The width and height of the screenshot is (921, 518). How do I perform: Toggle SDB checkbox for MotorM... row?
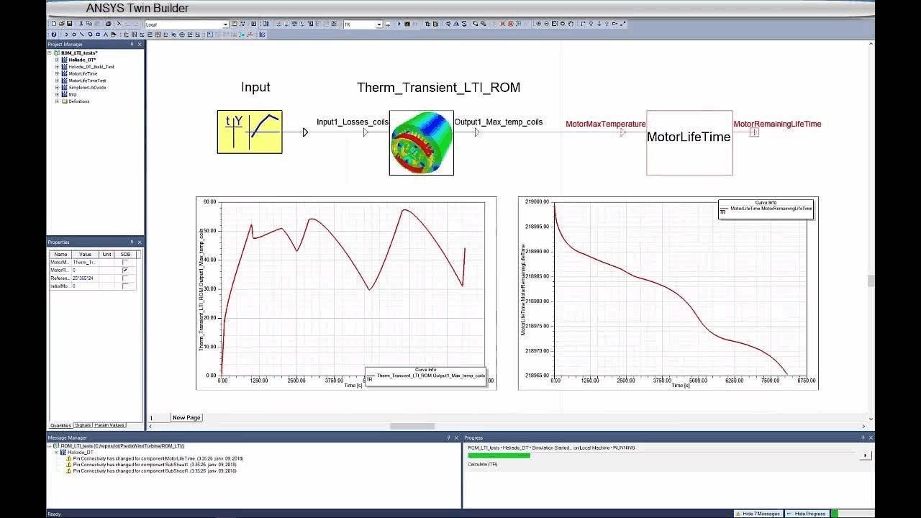pos(125,263)
